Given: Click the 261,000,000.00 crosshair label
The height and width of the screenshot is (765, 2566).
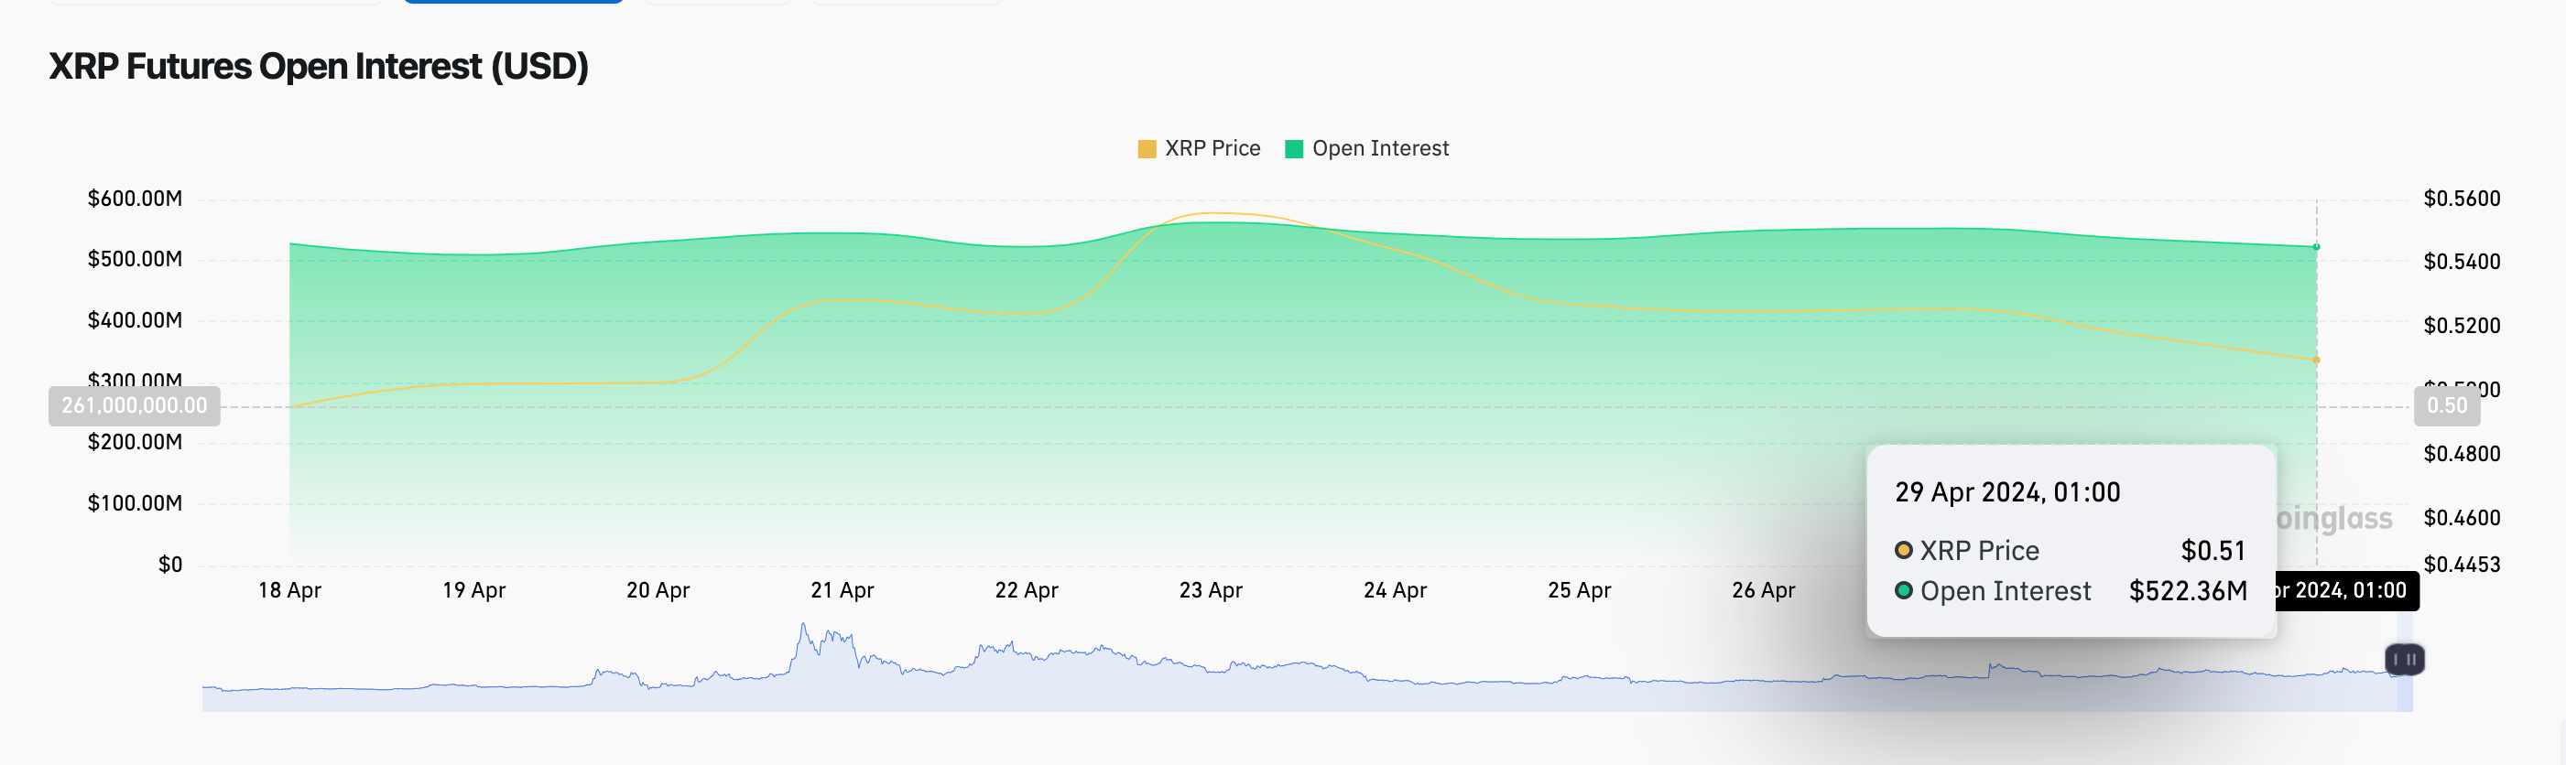Looking at the screenshot, I should point(135,406).
